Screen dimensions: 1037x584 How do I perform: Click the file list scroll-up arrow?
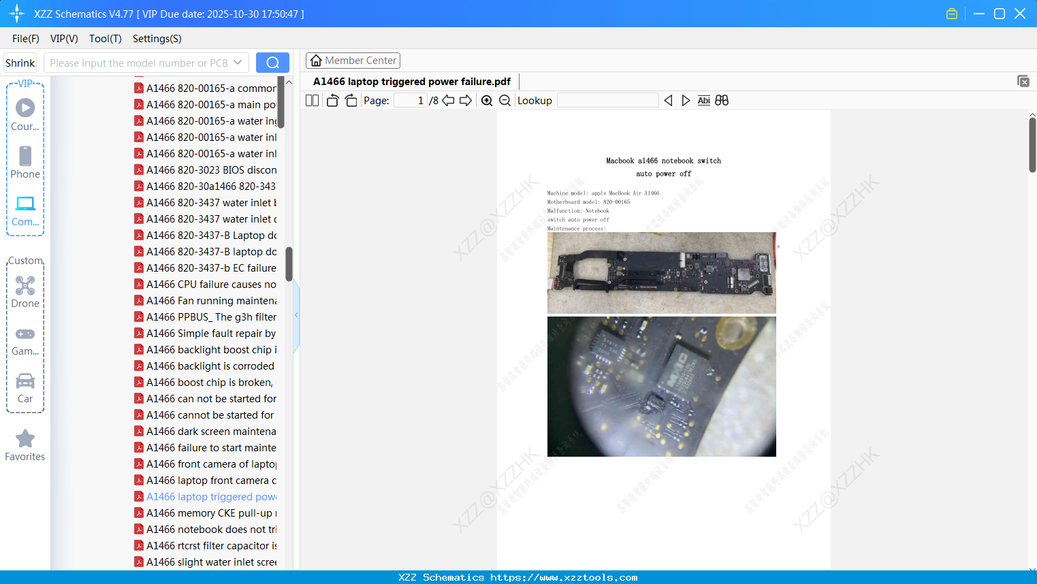click(x=289, y=82)
